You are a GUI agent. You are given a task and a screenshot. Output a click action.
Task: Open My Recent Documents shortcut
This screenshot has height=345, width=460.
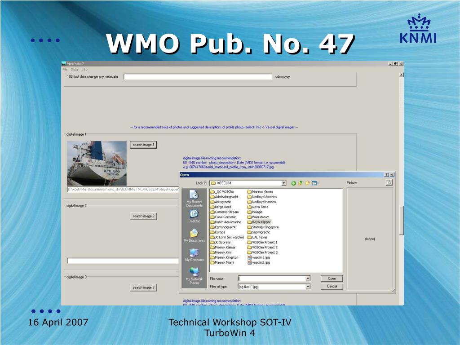coord(194,199)
